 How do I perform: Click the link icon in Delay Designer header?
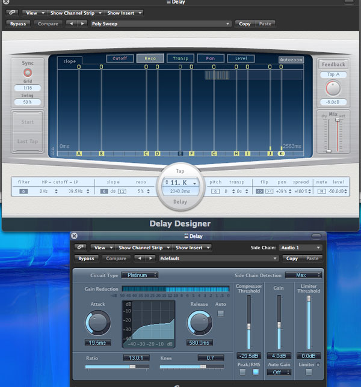(x=12, y=13)
